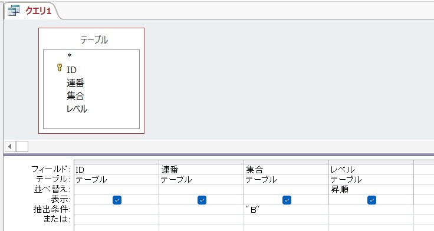Select the asterisk all-fields entry
This screenshot has height=231, width=434.
[x=69, y=56]
